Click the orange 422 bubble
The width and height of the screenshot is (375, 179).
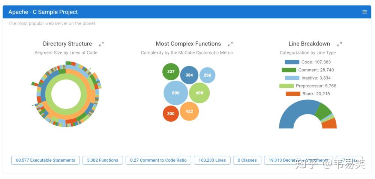[x=189, y=111]
